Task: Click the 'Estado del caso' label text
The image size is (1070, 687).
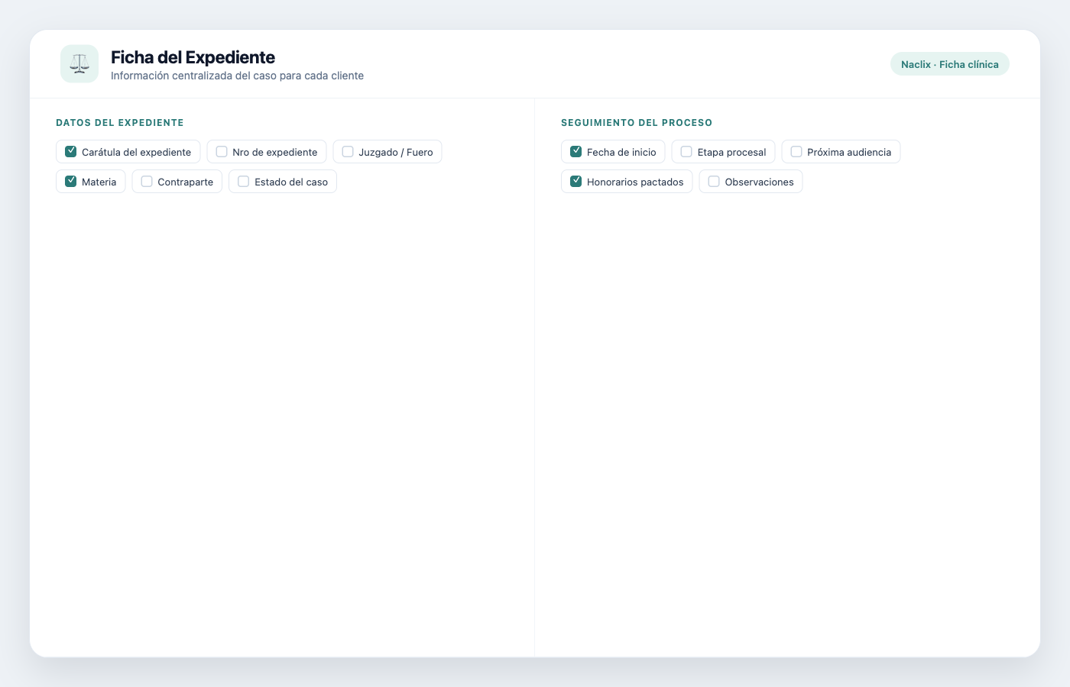Action: [291, 182]
